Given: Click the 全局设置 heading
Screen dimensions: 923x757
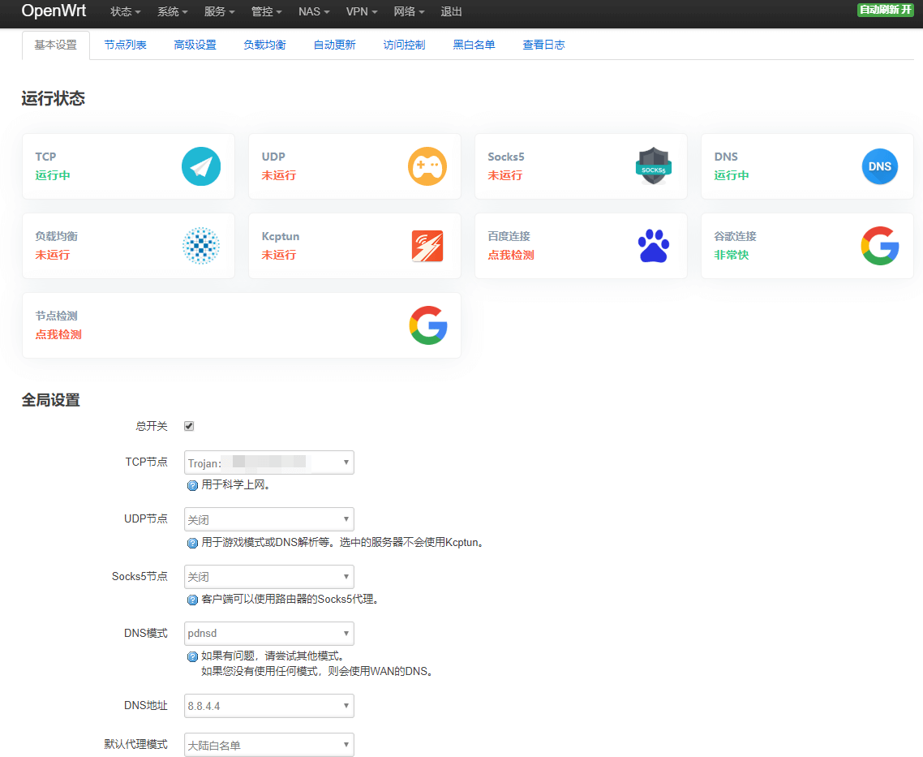Looking at the screenshot, I should pos(50,400).
